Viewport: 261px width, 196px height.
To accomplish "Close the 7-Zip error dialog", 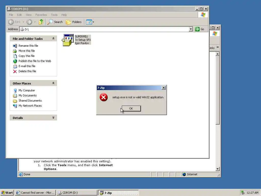I will [x=164, y=88].
